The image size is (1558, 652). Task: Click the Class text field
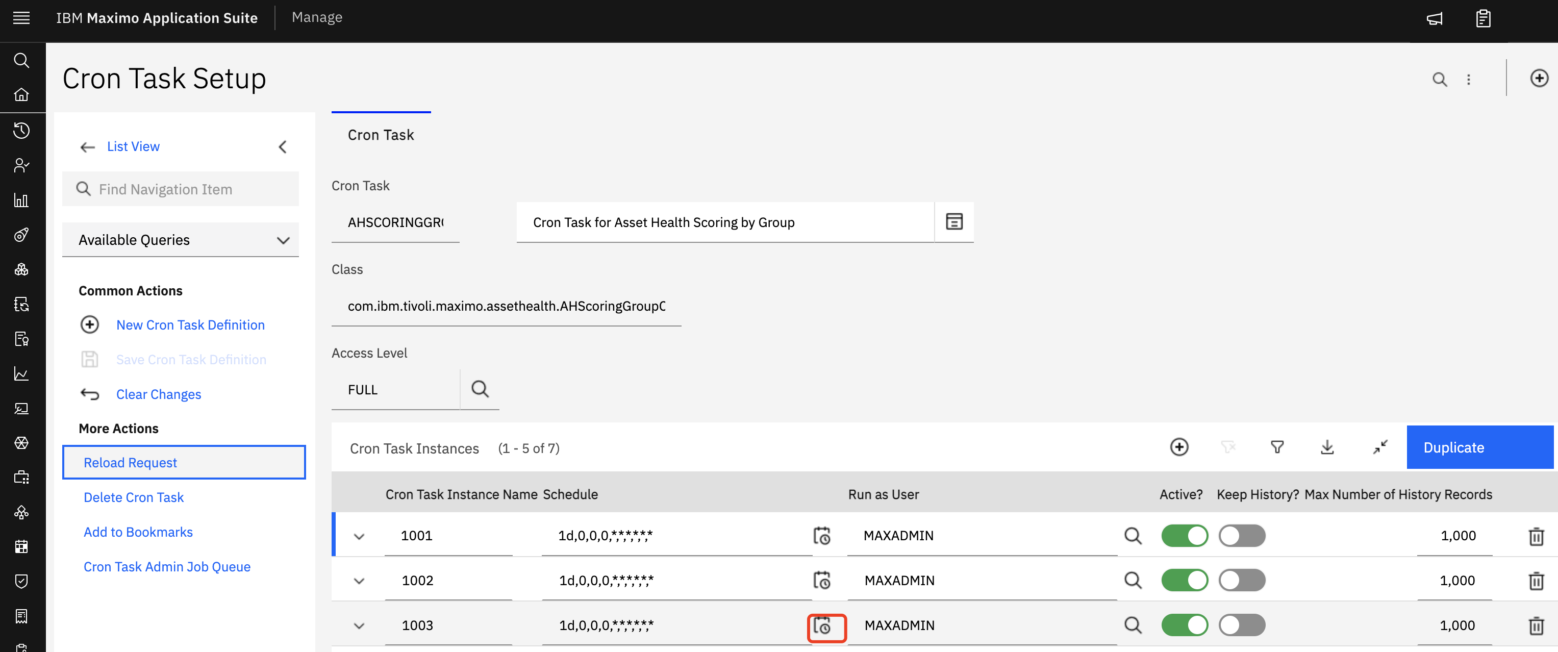tap(506, 306)
